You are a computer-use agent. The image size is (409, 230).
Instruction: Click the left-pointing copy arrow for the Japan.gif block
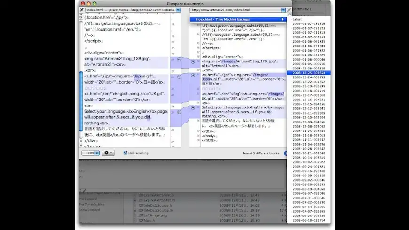point(179,77)
